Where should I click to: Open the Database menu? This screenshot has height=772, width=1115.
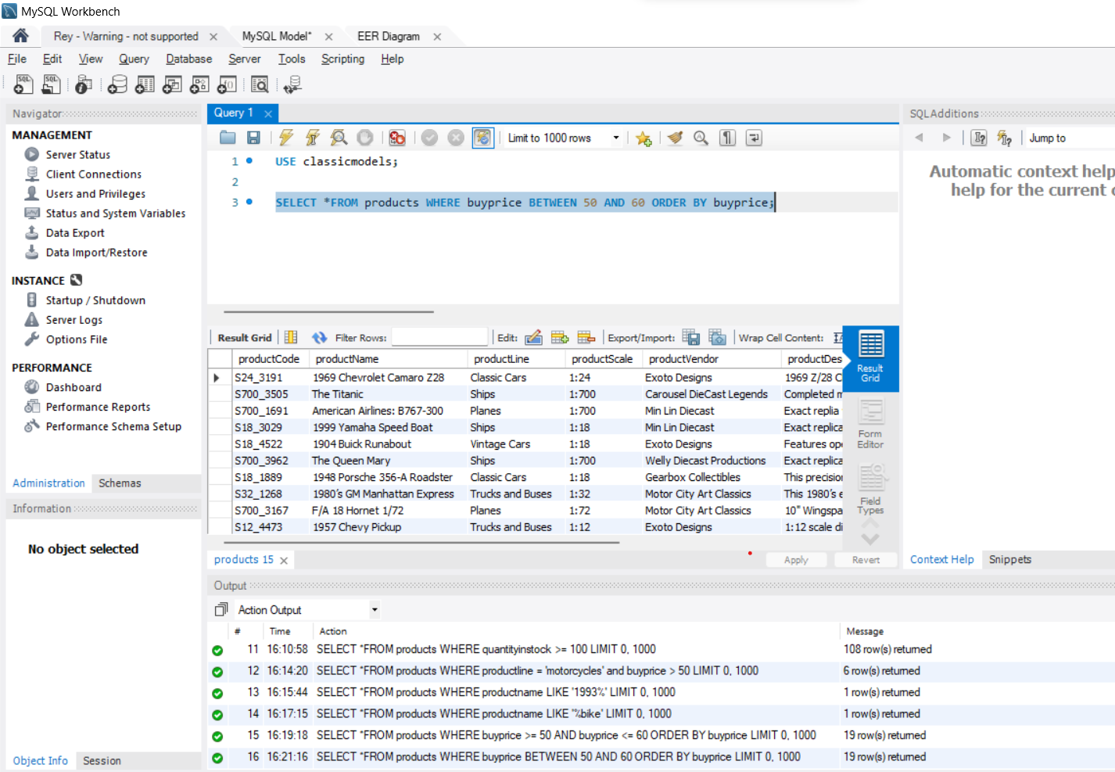[188, 59]
